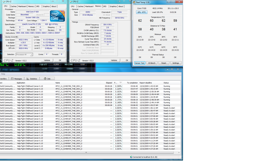This screenshot has height=162, width=269.
Task: Switch to Mainboard tab in left CPU-Z window
Action: click(x=22, y=6)
